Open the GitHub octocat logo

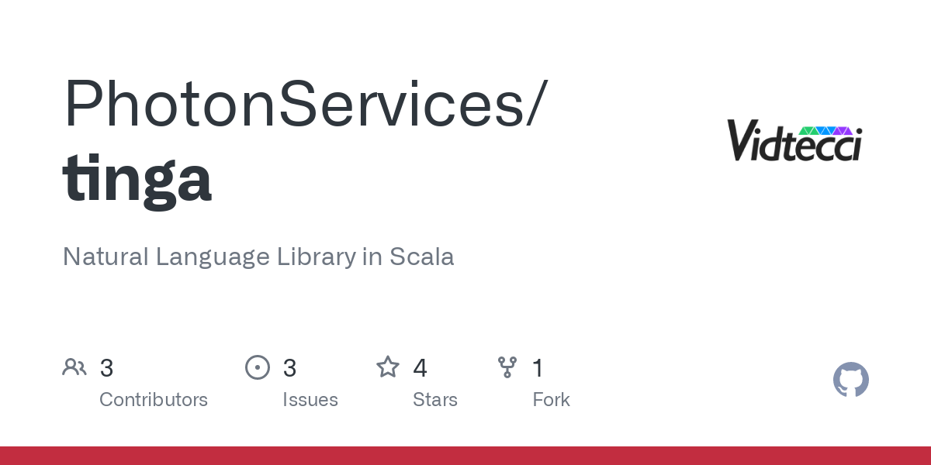coord(851,380)
